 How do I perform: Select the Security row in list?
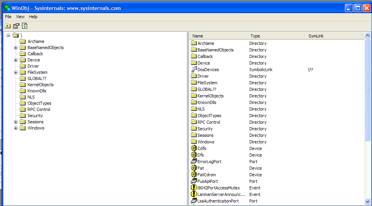click(277, 129)
